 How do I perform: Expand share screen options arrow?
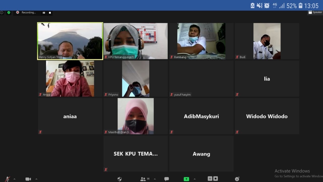point(195,179)
